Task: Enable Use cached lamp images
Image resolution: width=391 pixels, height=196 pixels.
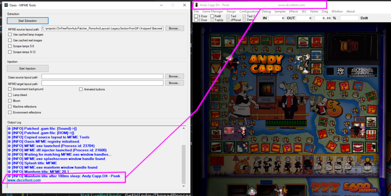Action: (10, 35)
